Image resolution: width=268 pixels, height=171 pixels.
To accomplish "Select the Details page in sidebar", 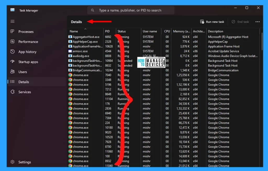I will pyautogui.click(x=37, y=82).
